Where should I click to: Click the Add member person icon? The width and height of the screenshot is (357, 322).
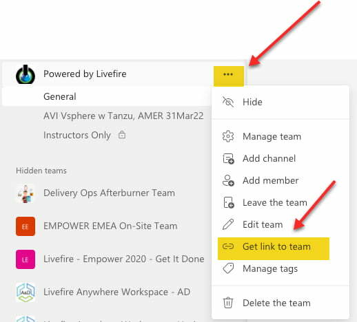pos(228,180)
